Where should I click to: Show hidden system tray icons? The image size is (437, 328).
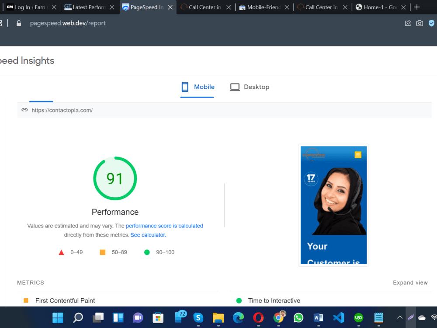400,318
